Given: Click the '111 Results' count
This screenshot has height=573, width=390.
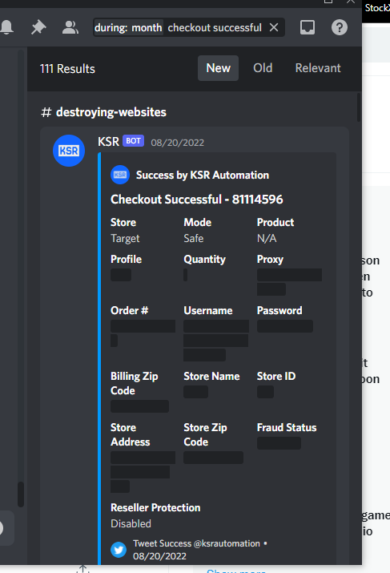Looking at the screenshot, I should [x=67, y=69].
